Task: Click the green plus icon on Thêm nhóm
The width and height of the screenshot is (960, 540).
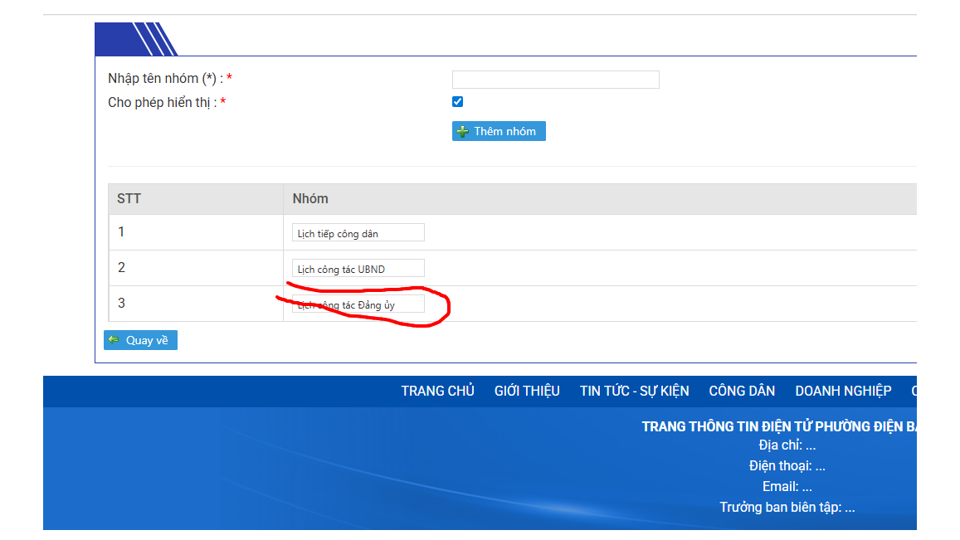Action: coord(463,132)
